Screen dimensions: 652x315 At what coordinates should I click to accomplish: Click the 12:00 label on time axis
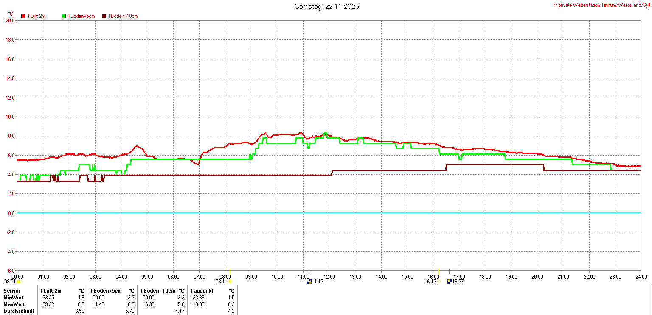[329, 277]
